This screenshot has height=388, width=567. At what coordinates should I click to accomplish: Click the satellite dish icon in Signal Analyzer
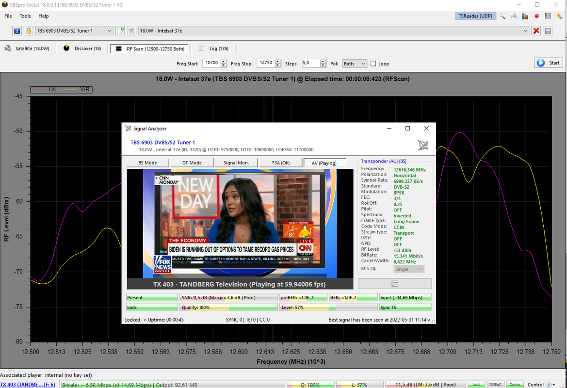point(423,145)
